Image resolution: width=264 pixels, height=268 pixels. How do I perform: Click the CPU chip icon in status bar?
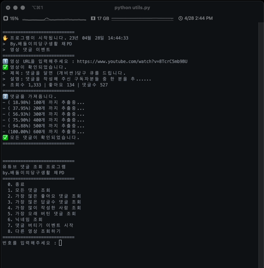tap(5, 18)
